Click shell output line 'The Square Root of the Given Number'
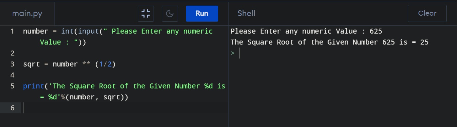This screenshot has width=457, height=127. (x=330, y=42)
